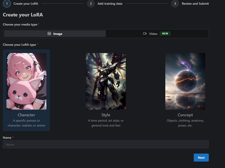Click the mecha robot Style thumbnail

point(106,81)
